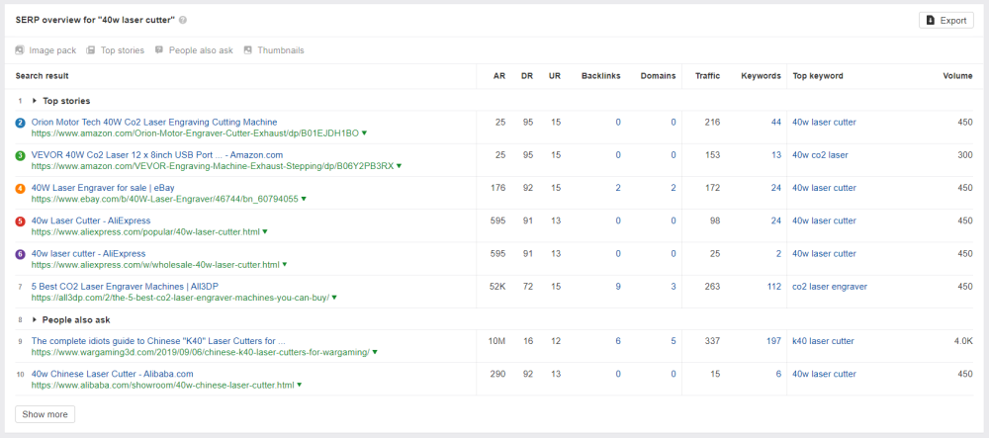Click the Top stories legend icon
Screen dimensions: 989x438
pyautogui.click(x=90, y=50)
